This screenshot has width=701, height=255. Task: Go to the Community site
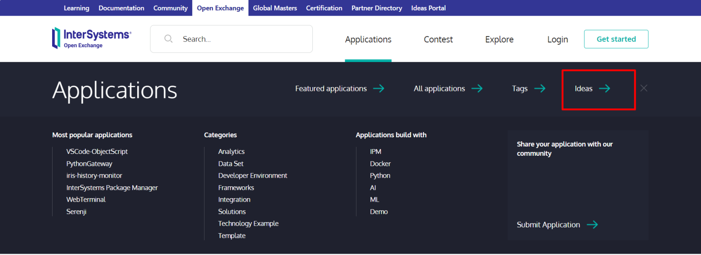[x=170, y=8]
